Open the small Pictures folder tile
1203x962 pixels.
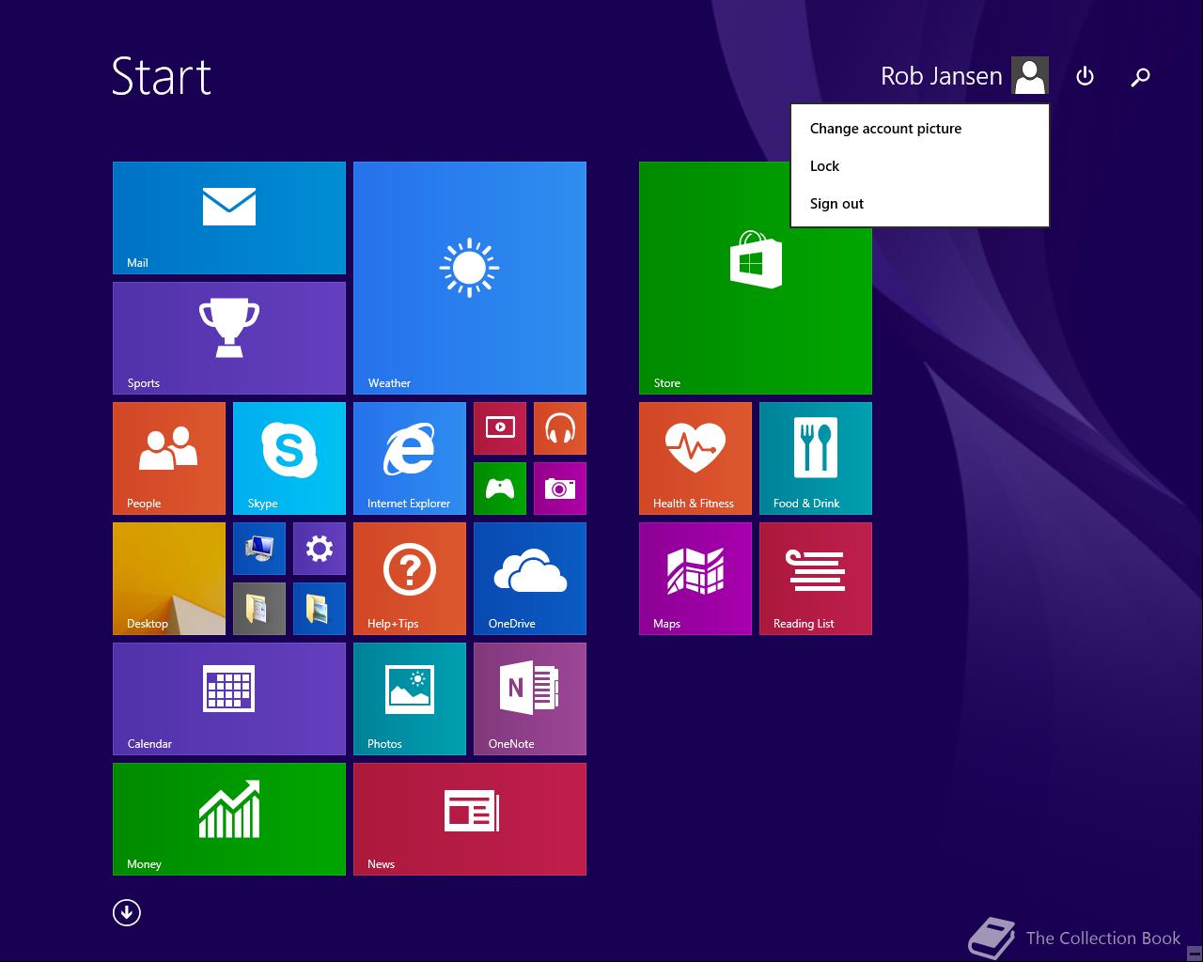pos(320,609)
